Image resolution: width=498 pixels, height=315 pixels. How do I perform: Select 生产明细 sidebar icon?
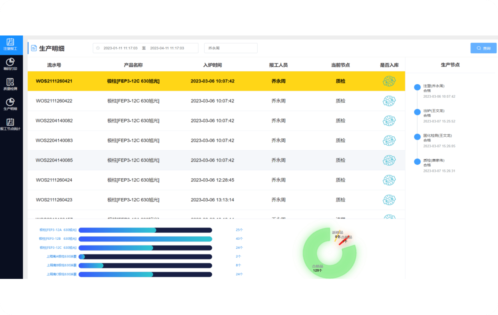point(10,104)
